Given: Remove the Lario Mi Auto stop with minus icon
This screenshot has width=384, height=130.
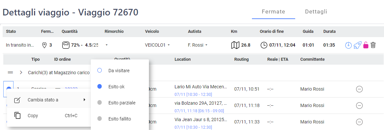Looking at the screenshot, I should tap(359, 89).
